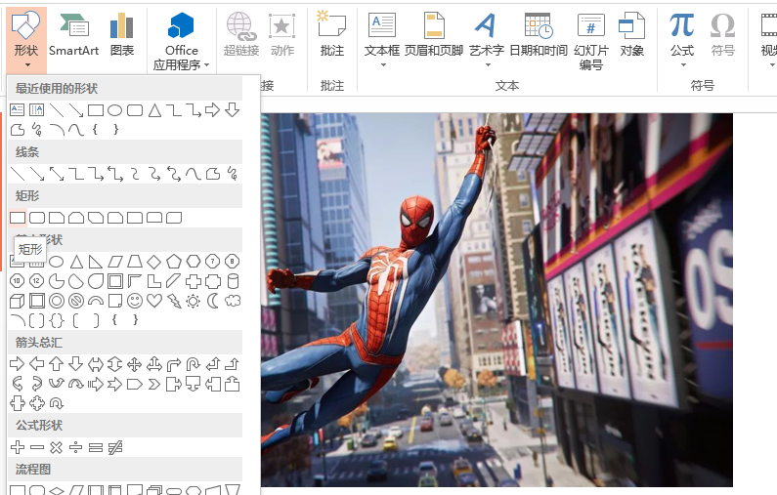Insert 幻灯片编号 slide number
777x495 pixels.
click(x=590, y=41)
